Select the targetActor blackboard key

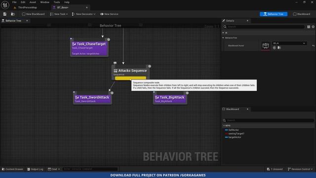click(235, 137)
